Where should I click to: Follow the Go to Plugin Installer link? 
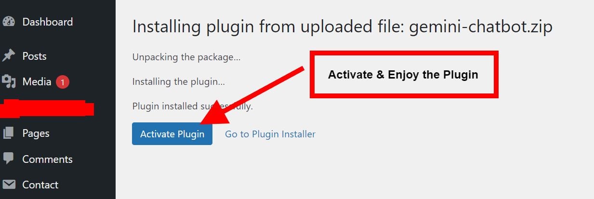[270, 134]
